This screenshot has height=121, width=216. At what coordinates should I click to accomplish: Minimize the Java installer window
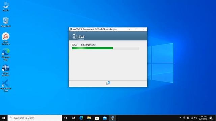point(129,29)
